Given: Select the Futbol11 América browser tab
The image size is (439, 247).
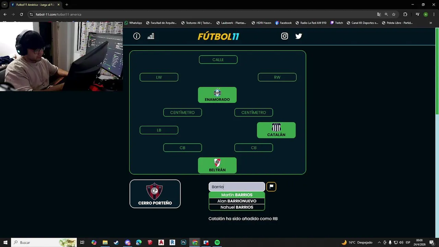Looking at the screenshot, I should [x=35, y=5].
